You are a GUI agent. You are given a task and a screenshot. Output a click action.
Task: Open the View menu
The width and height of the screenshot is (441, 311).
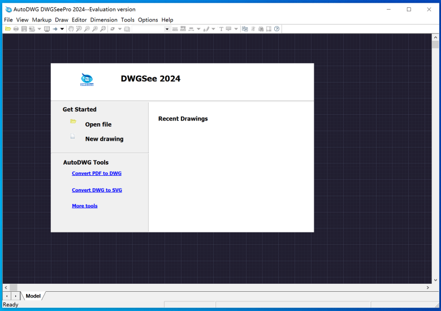22,20
